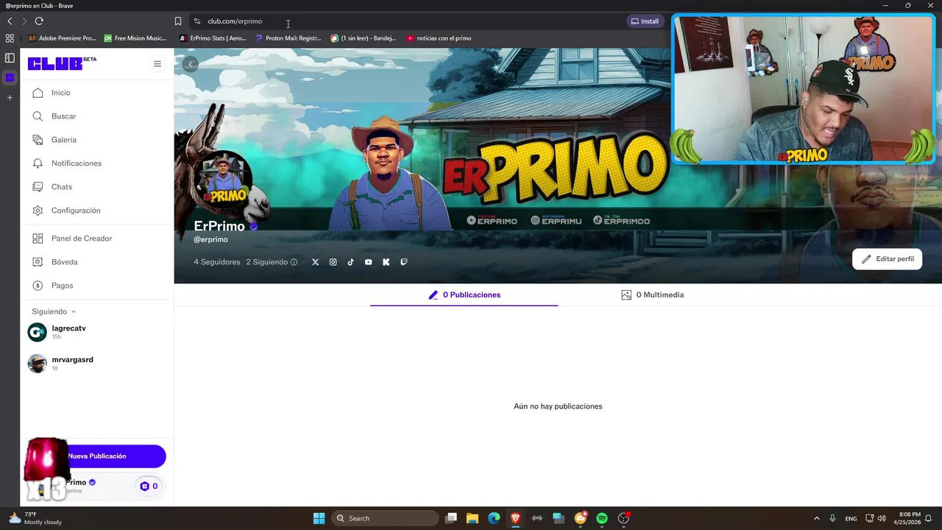
Task: Add new item to Brave sidebar
Action: tap(10, 97)
